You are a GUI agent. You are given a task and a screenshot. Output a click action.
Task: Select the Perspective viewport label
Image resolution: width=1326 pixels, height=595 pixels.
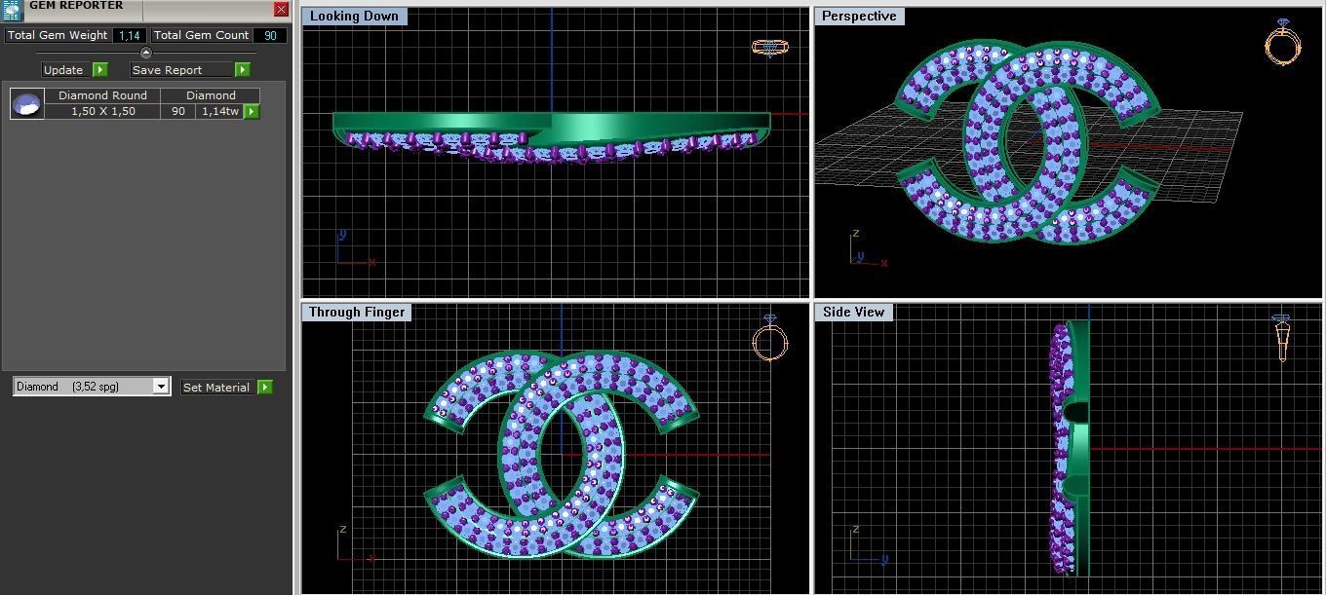[x=859, y=17]
